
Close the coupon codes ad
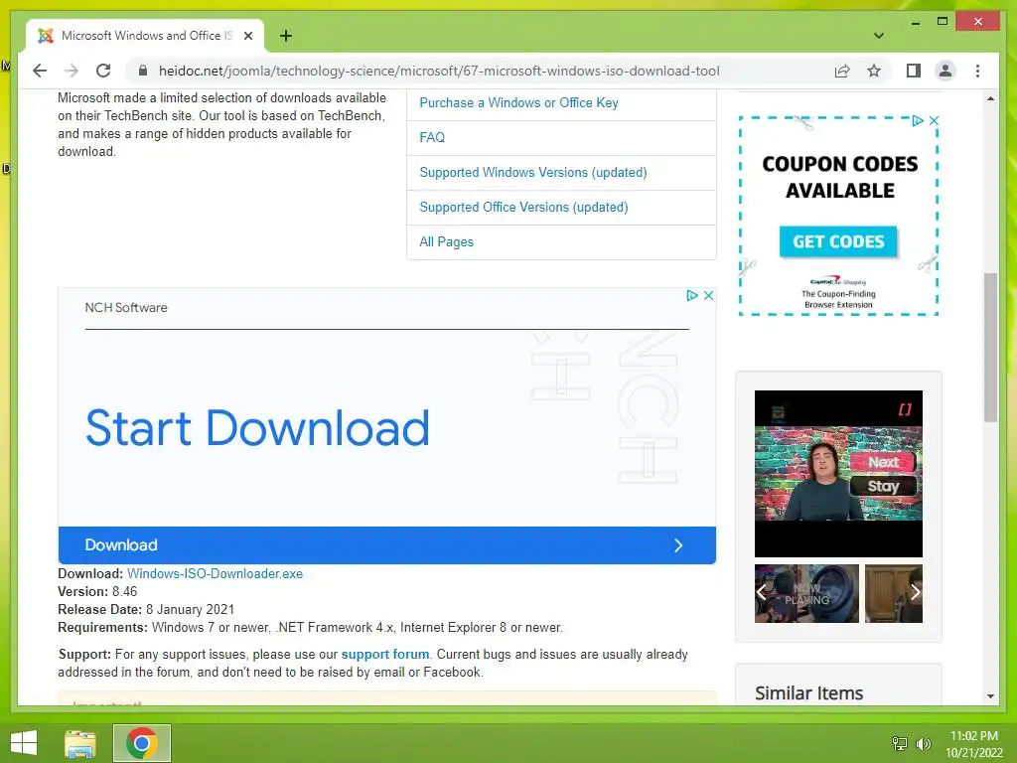tap(934, 120)
